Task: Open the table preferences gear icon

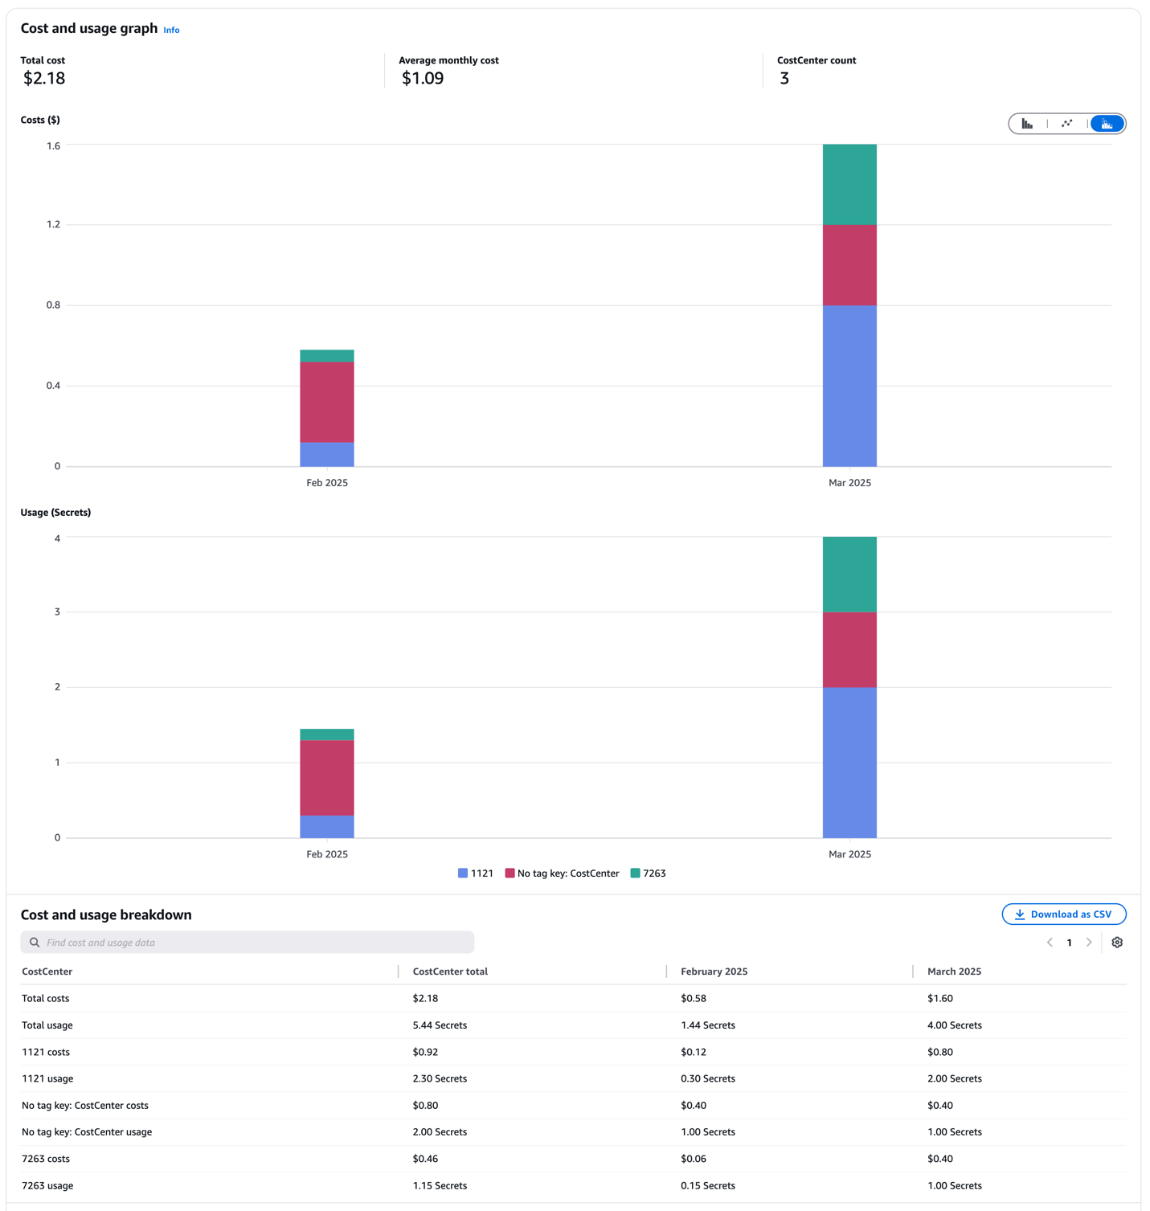Action: pos(1117,942)
